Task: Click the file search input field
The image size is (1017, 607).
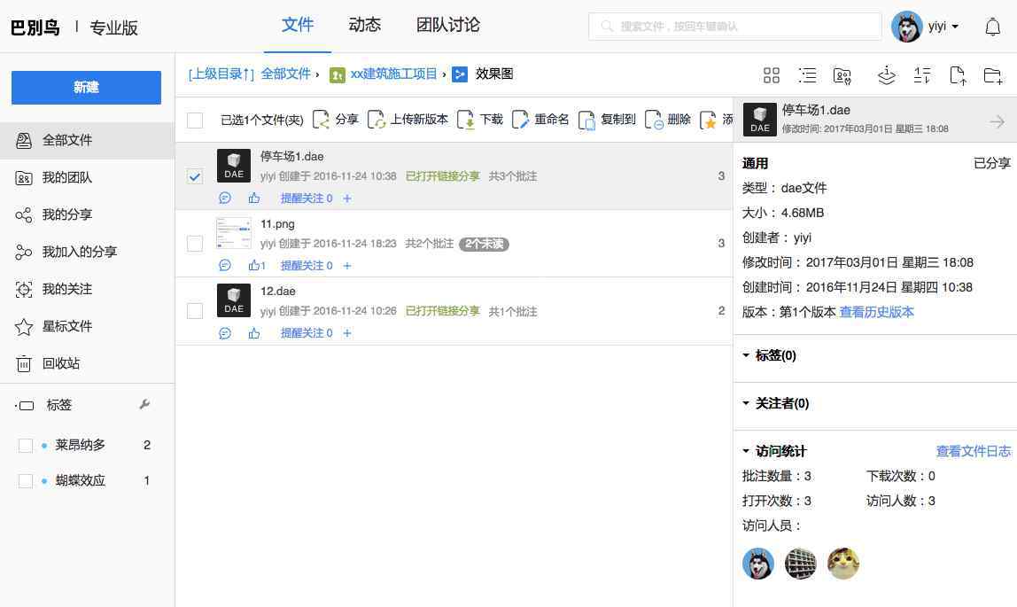Action: 734,27
